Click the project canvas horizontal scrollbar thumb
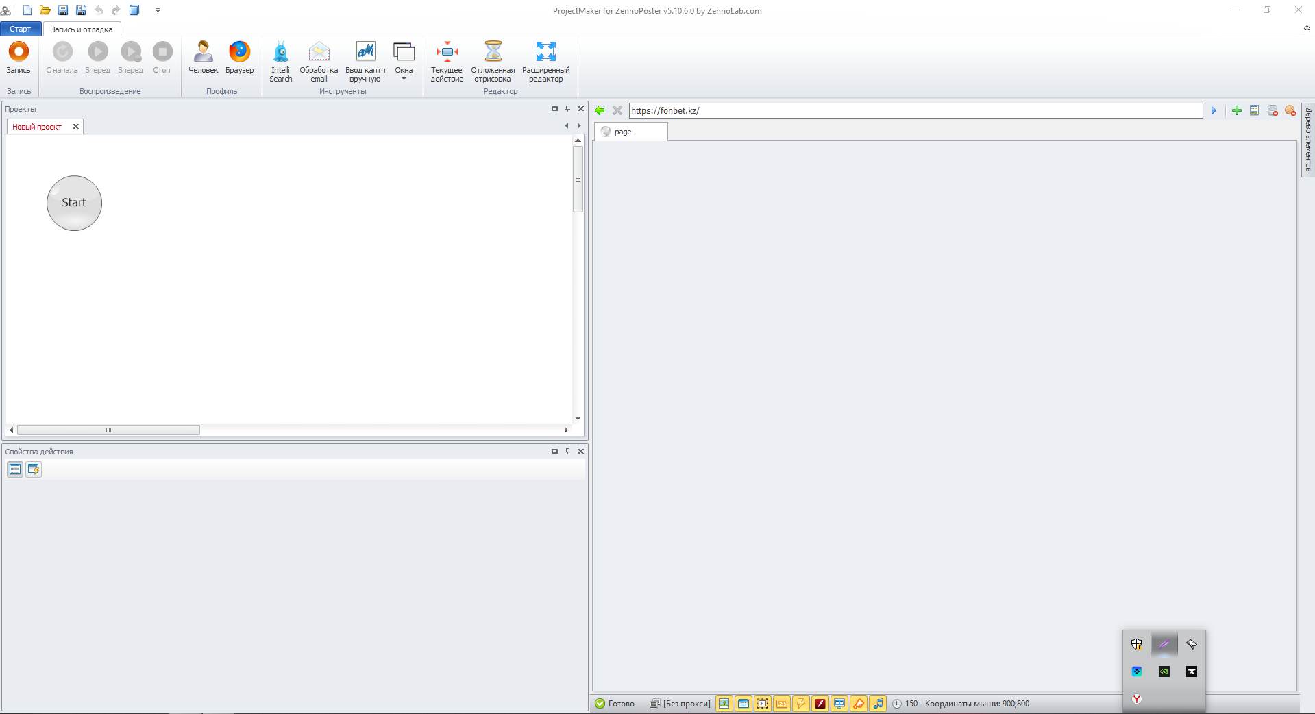This screenshot has height=714, width=1315. 108,430
